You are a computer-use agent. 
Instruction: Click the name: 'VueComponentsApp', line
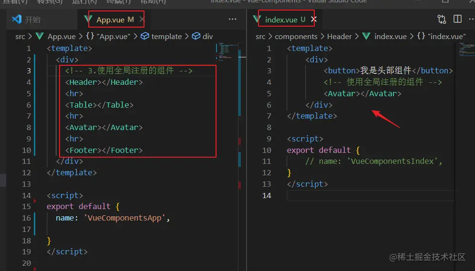pos(113,218)
